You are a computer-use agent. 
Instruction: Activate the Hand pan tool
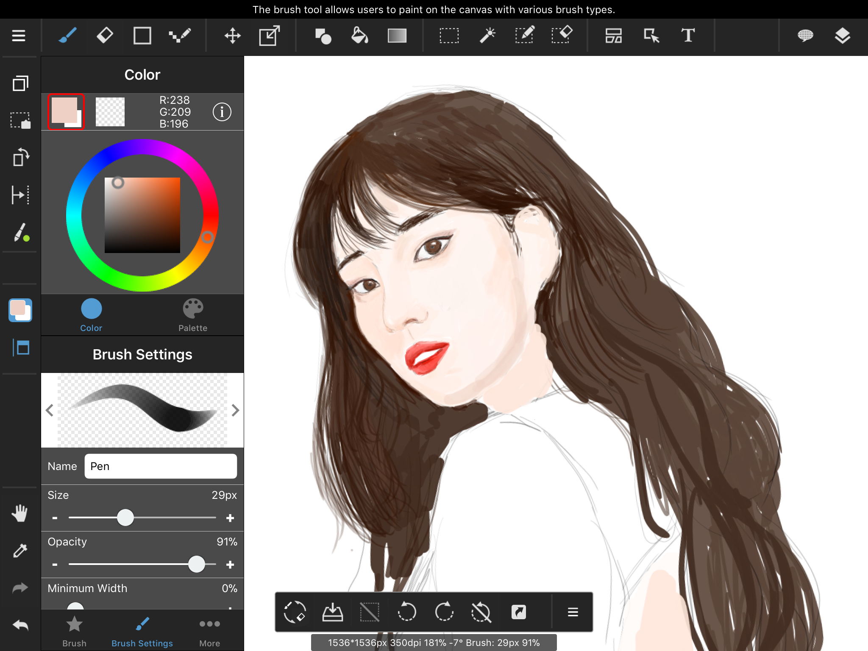click(x=20, y=513)
